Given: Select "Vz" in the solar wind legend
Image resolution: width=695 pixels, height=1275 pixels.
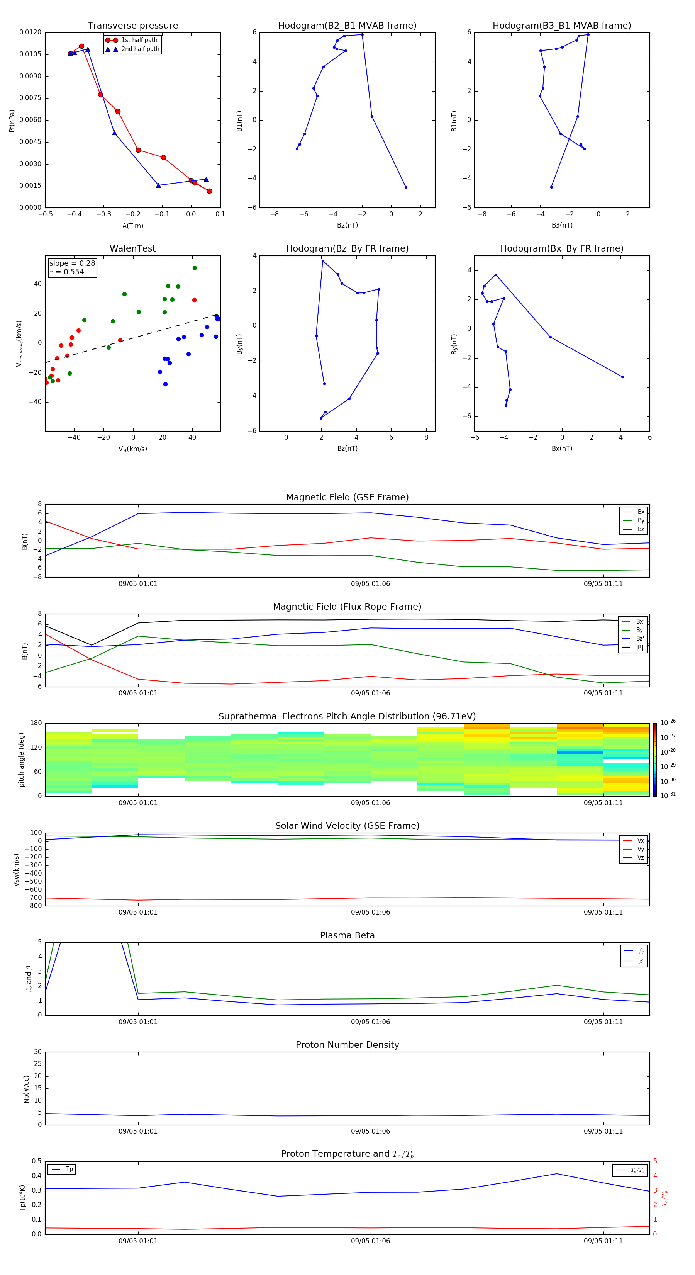Looking at the screenshot, I should pos(634,858).
